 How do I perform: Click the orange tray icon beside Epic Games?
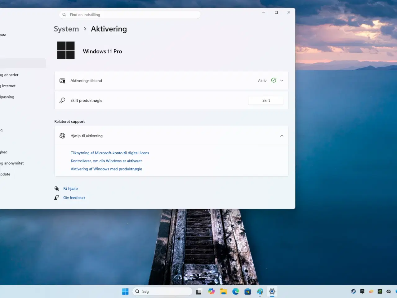coord(371,291)
